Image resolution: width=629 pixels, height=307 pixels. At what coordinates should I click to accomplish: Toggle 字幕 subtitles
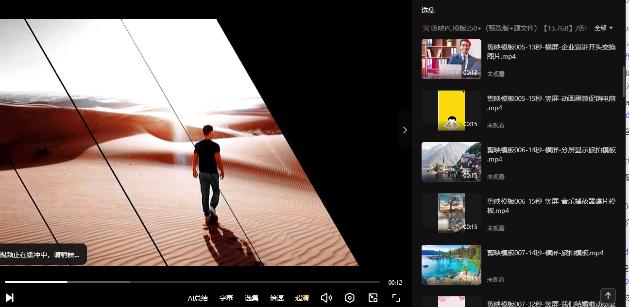(x=226, y=298)
